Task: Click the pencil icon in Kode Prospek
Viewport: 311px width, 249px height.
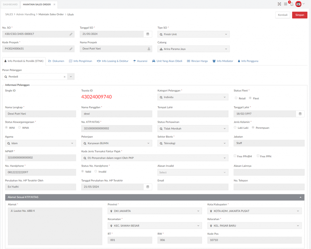Action: coord(71,49)
